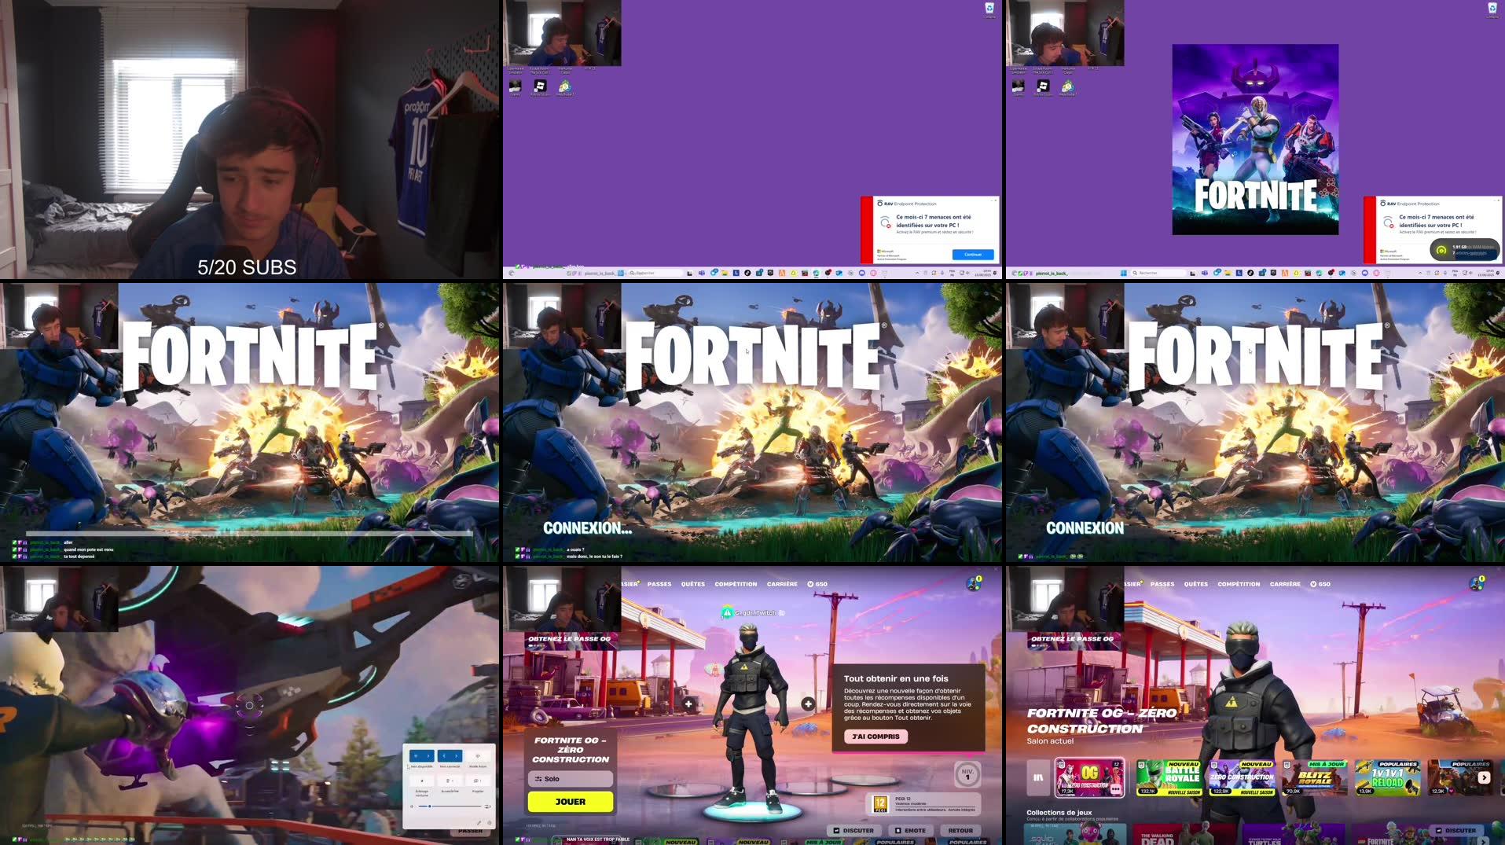Open the three-dots menu on the OG tile
Viewport: 1505px width, 845px height.
(1116, 788)
